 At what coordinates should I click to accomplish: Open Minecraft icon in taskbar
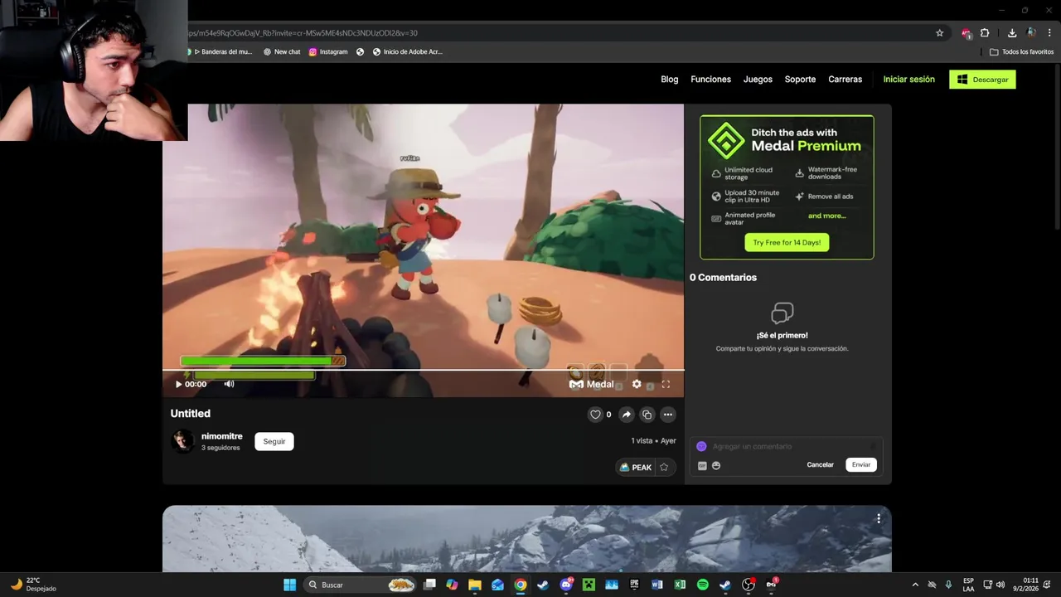pos(589,585)
